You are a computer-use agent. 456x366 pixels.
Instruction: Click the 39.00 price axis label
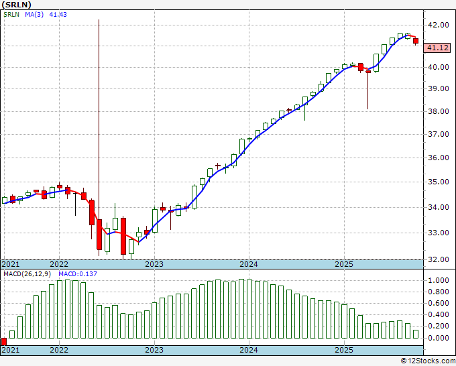point(439,88)
